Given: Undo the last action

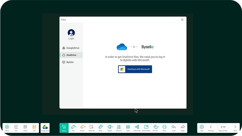Looking at the screenshot, I should (174, 128).
